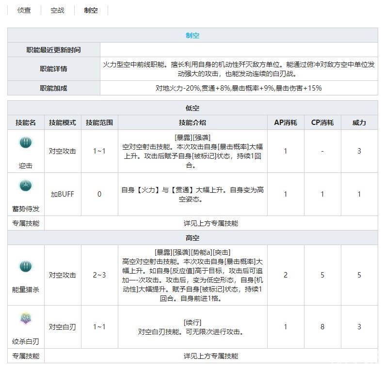Click the AP消耗 column header
This screenshot has height=370, width=384.
[x=285, y=123]
